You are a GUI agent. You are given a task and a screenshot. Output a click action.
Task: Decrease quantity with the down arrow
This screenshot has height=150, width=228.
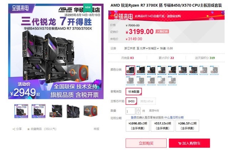[x=138, y=113]
